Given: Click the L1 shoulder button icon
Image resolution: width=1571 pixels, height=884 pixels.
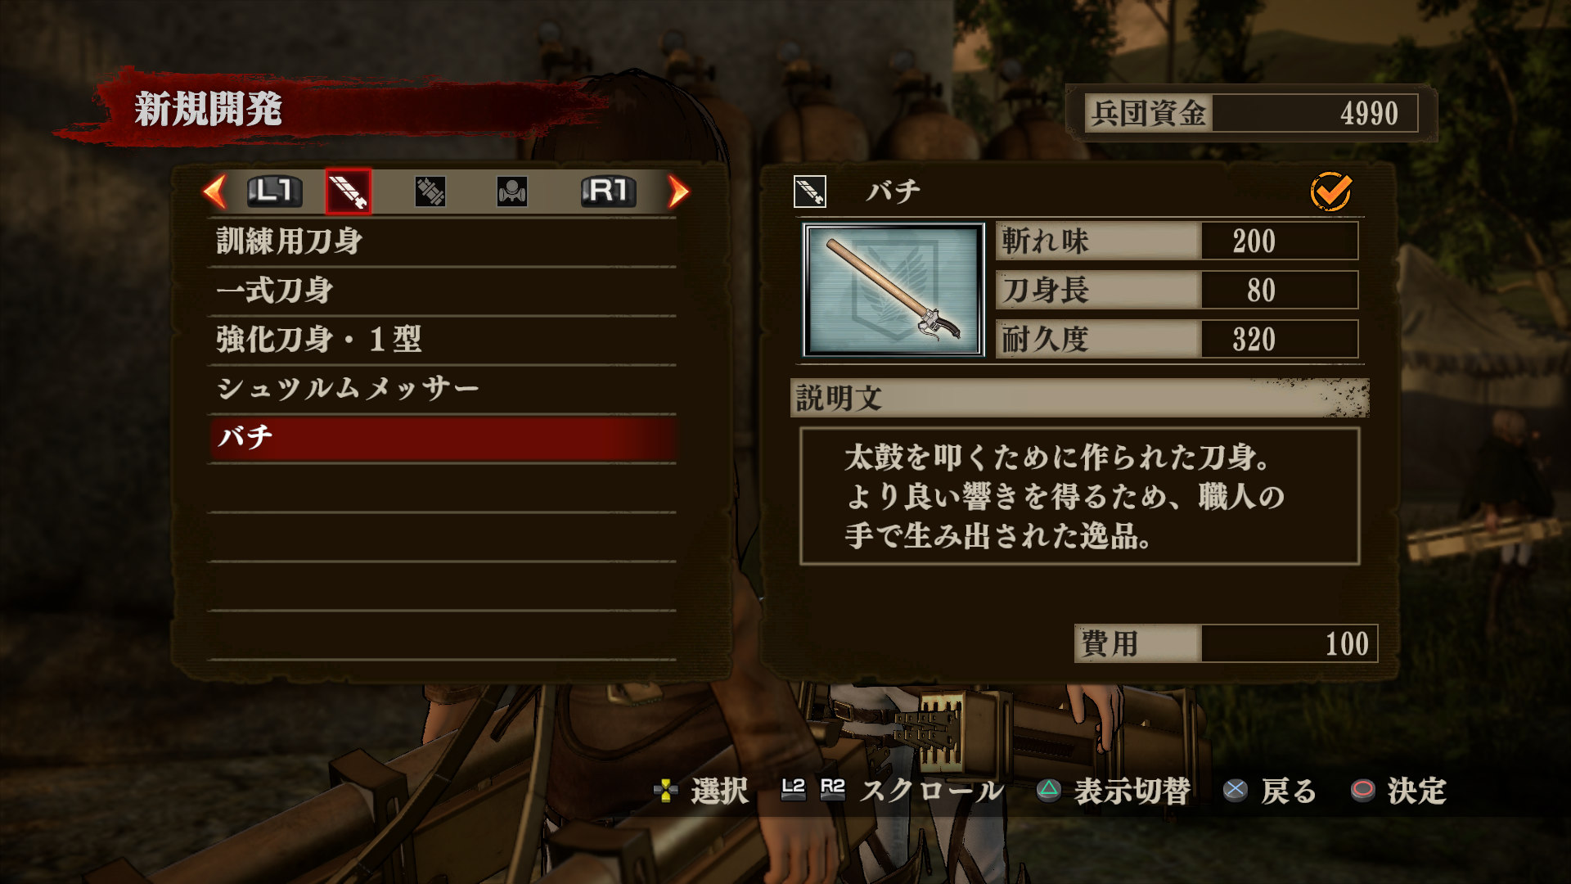Looking at the screenshot, I should pos(274,192).
